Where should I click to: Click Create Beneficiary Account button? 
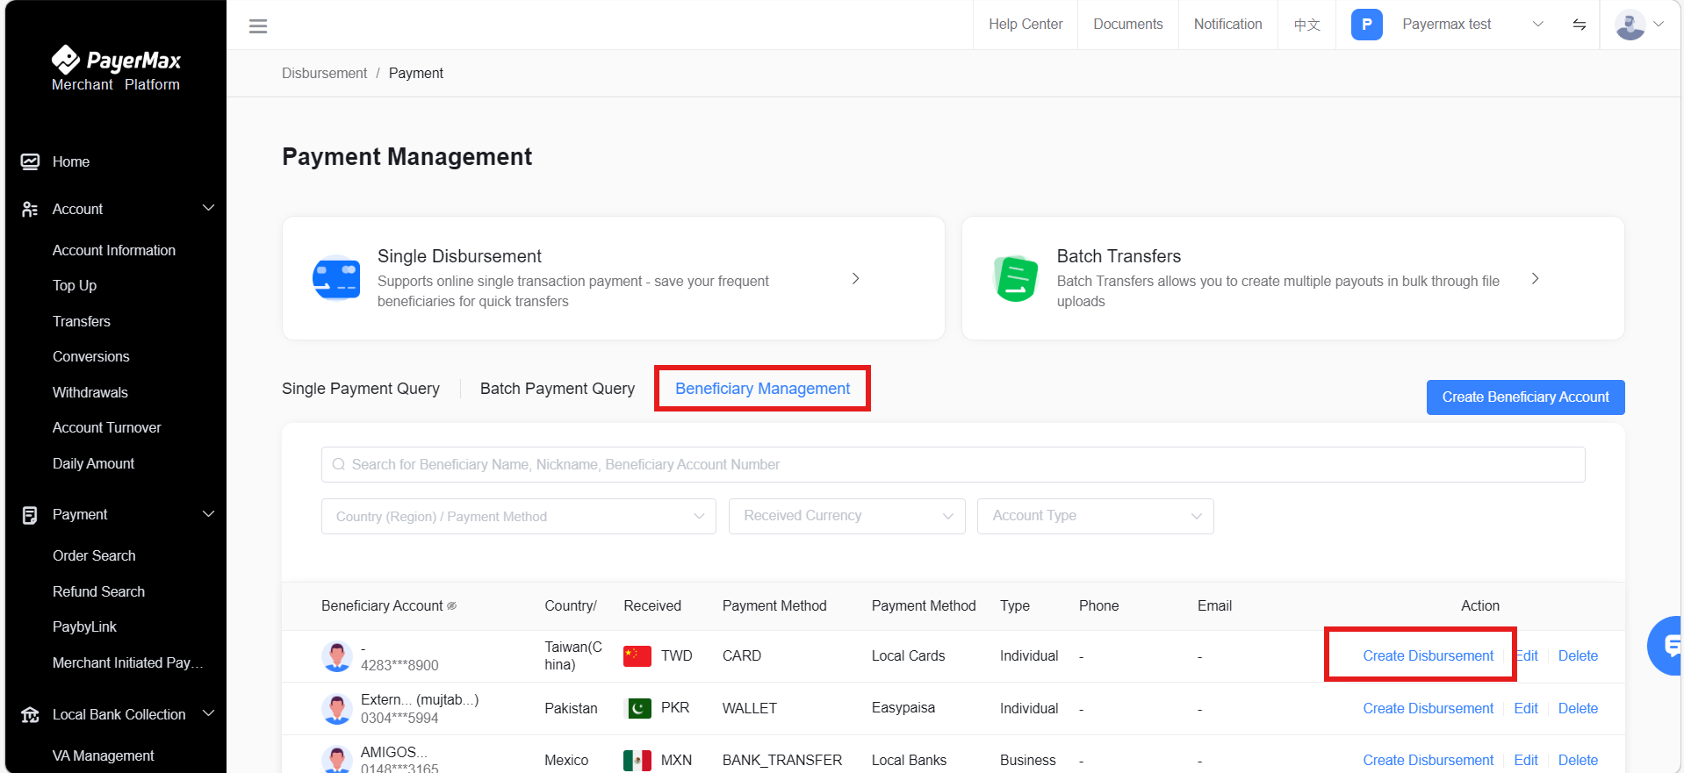point(1526,397)
